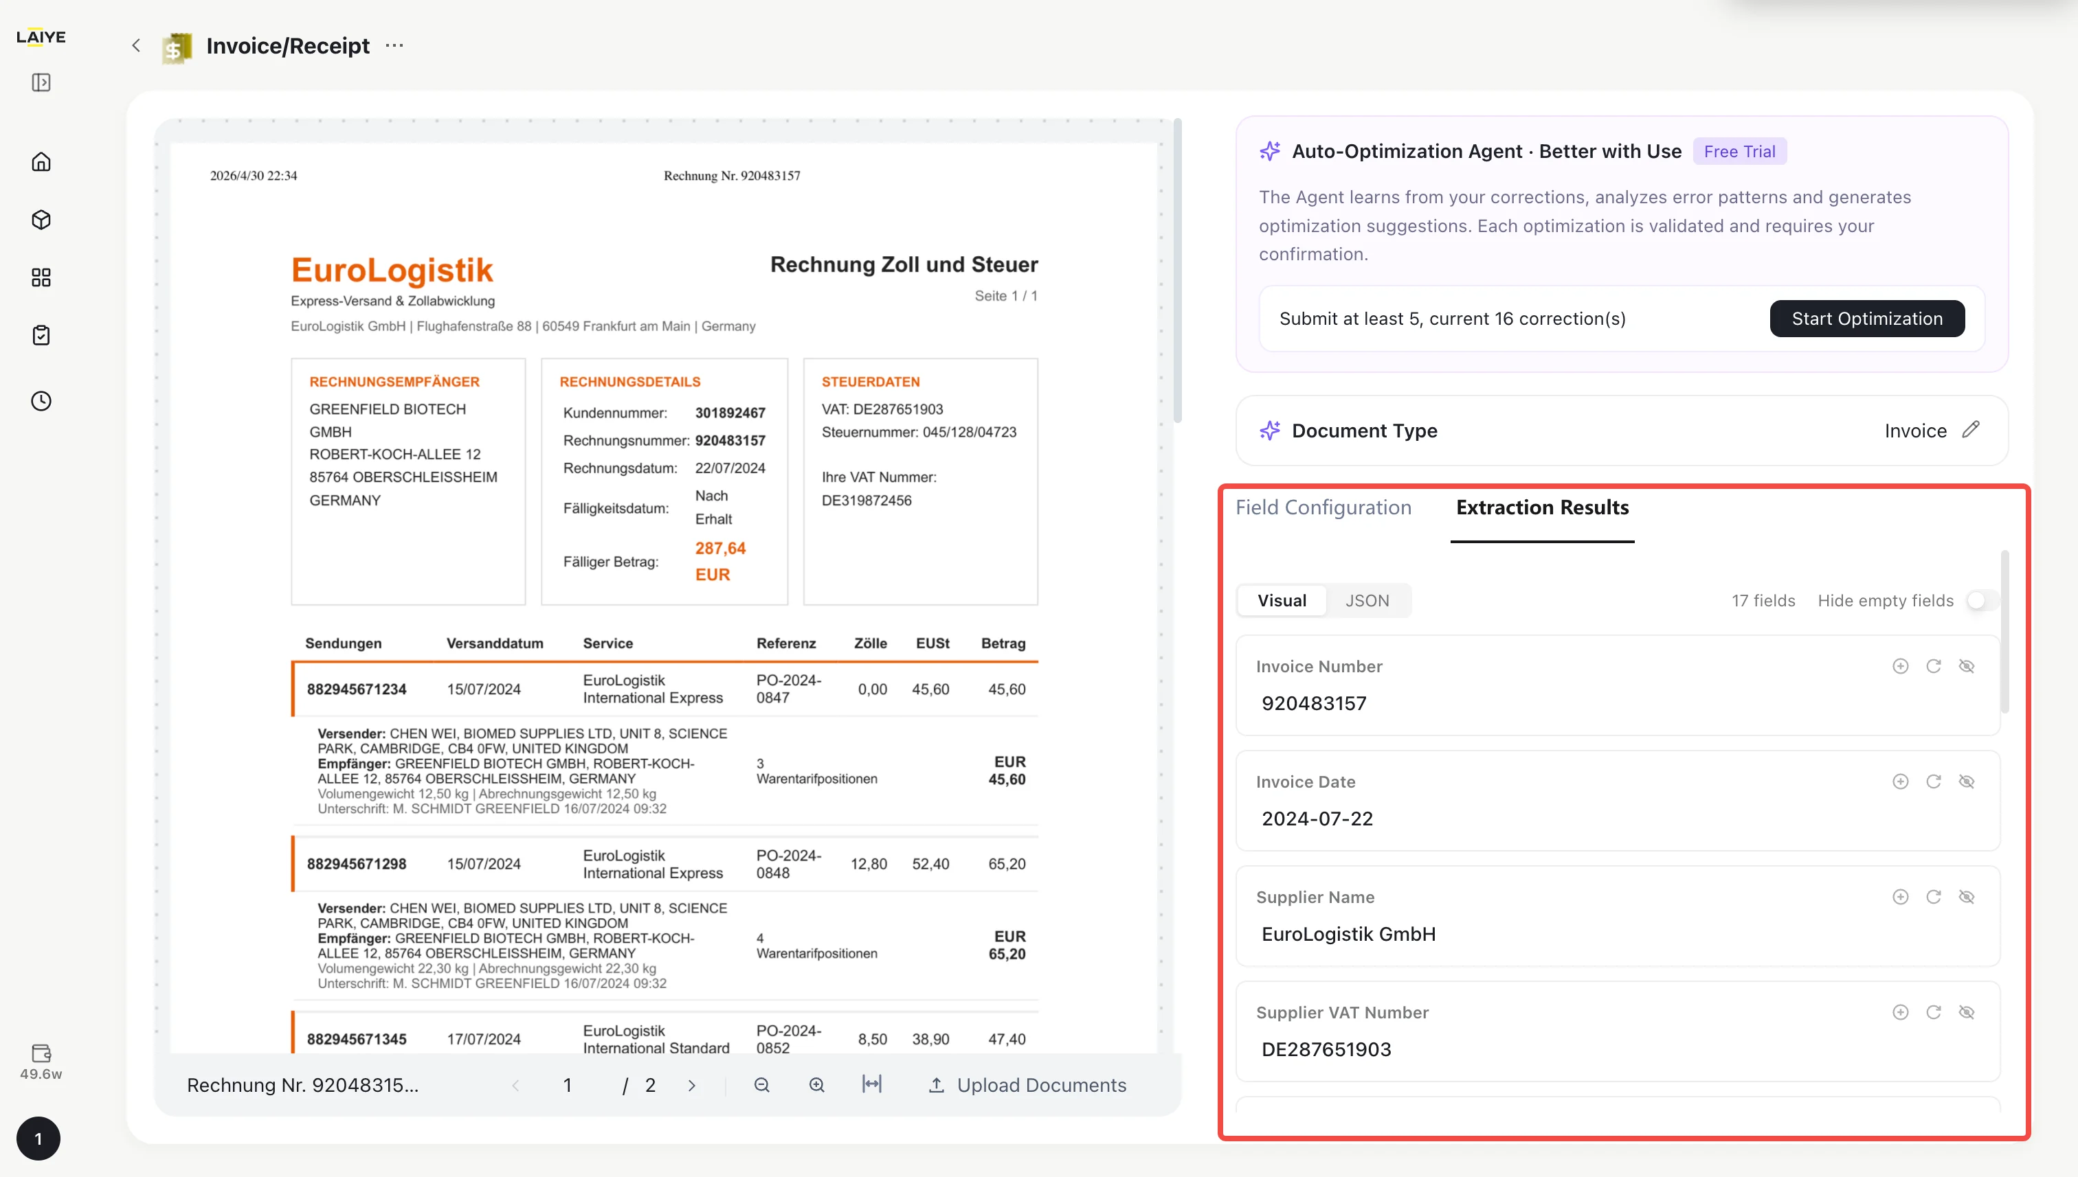Open the wallet balance 49.6w icon

41,1062
